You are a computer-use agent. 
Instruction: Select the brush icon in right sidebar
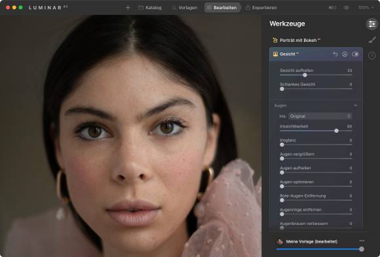pos(372,40)
